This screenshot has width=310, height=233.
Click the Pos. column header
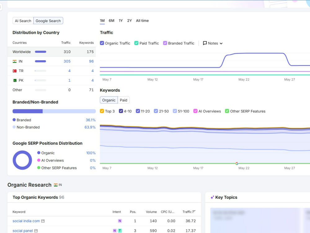coord(133,212)
